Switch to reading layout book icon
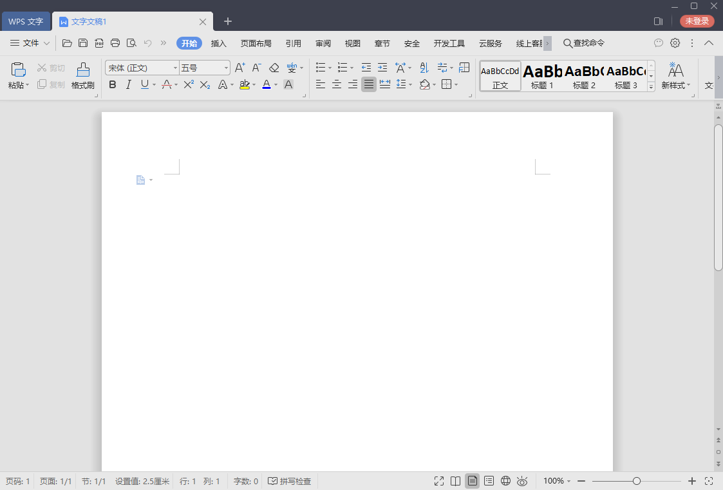This screenshot has width=723, height=490. [x=456, y=481]
